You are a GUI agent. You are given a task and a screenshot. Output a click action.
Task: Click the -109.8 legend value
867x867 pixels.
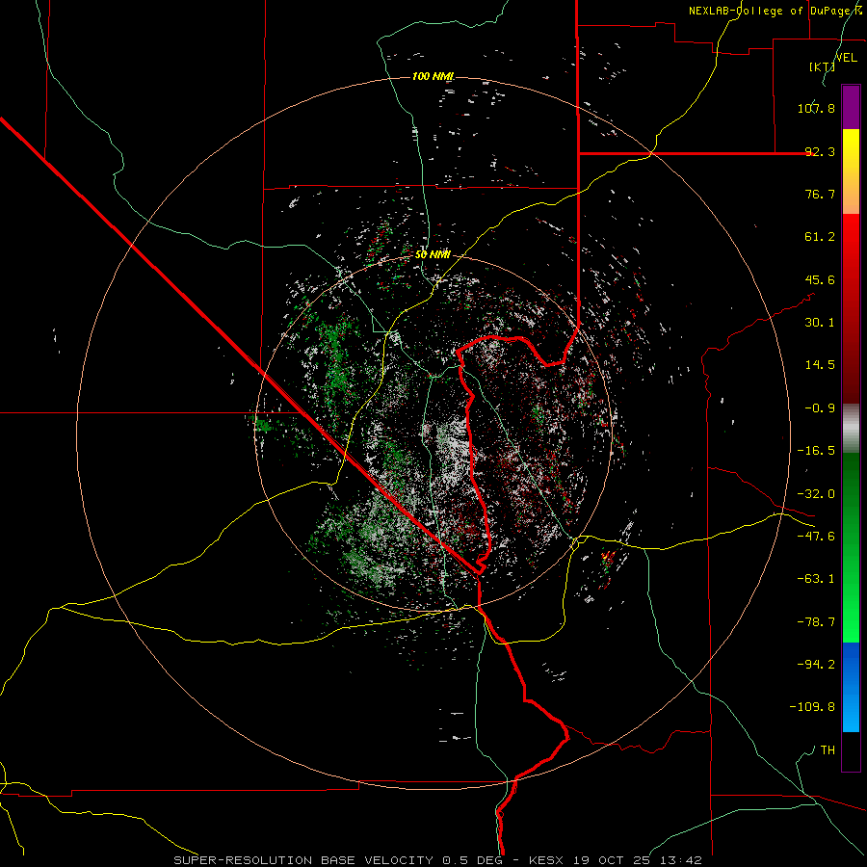coord(812,707)
